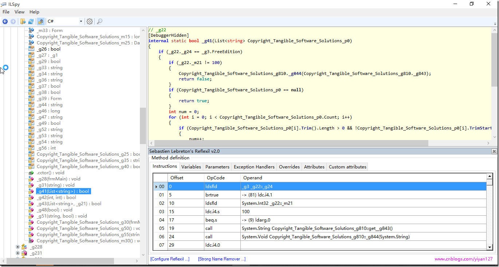Click the toolbar overflow arrow at right
Screen dimensions: 499x267
tap(495, 24)
